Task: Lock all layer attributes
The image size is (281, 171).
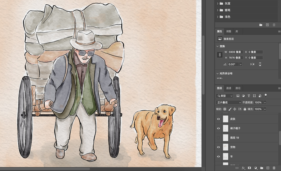Action: [x=245, y=109]
